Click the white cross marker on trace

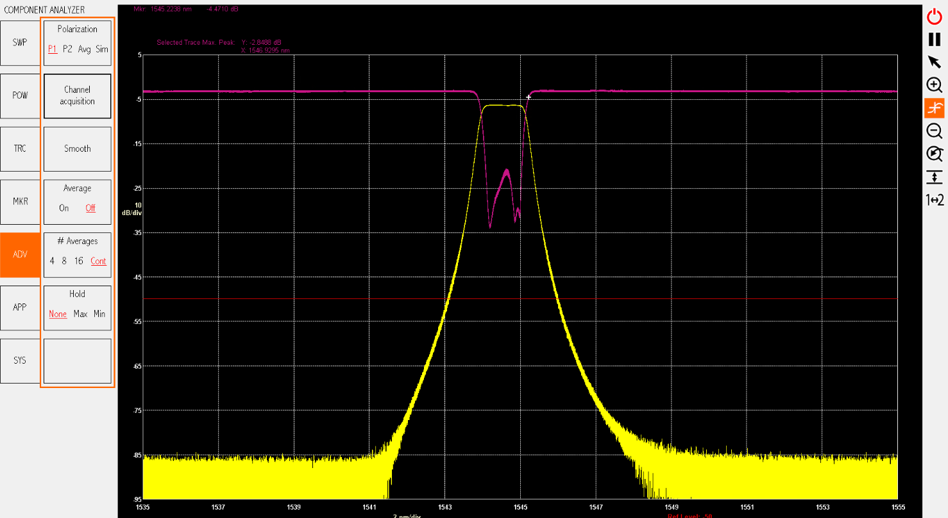coord(529,97)
